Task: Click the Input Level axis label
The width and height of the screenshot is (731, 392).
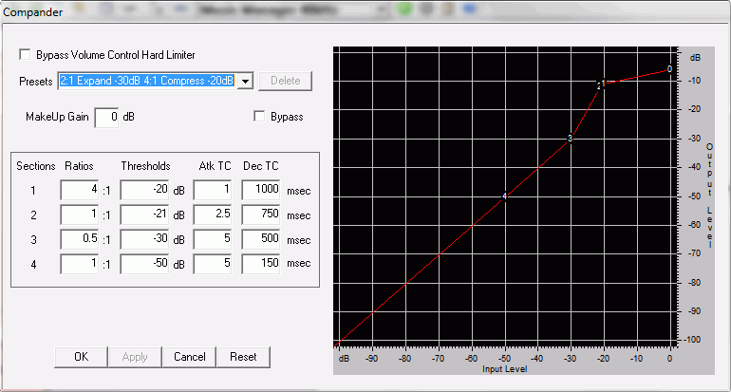Action: tap(504, 369)
